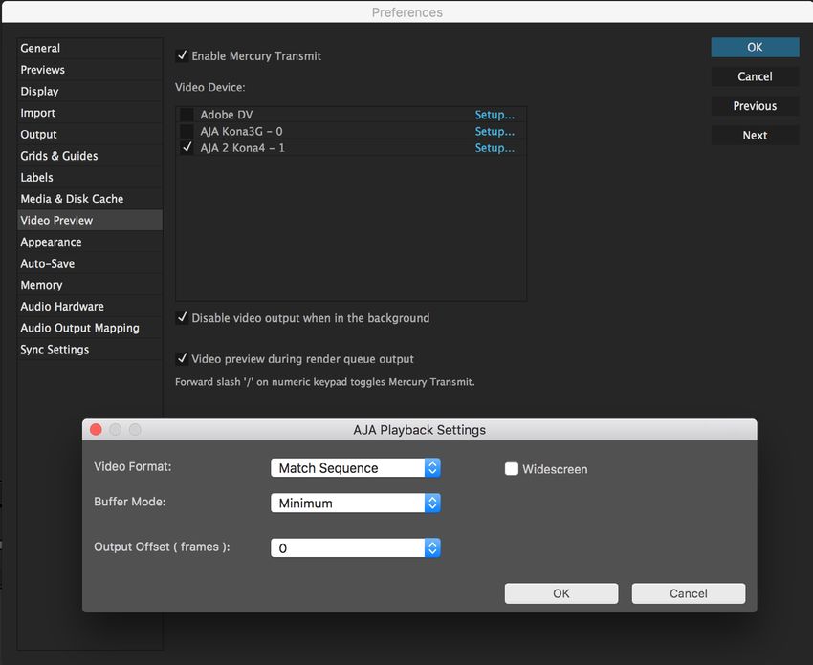Check the Adobe DV video device
The image size is (813, 665).
(187, 115)
